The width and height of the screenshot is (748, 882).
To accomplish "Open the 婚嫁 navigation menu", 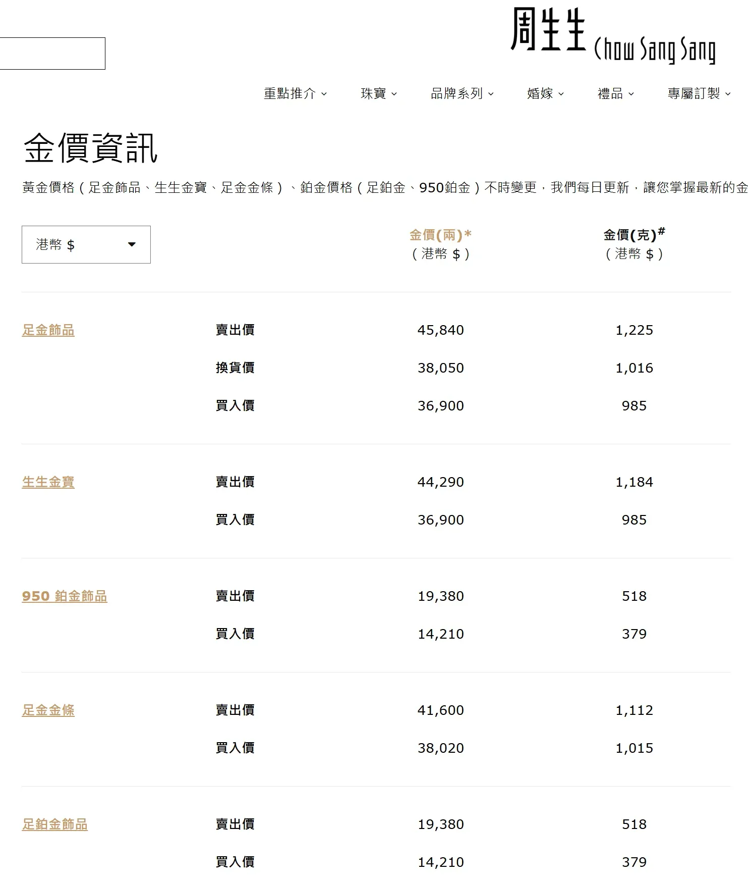I will (x=545, y=93).
